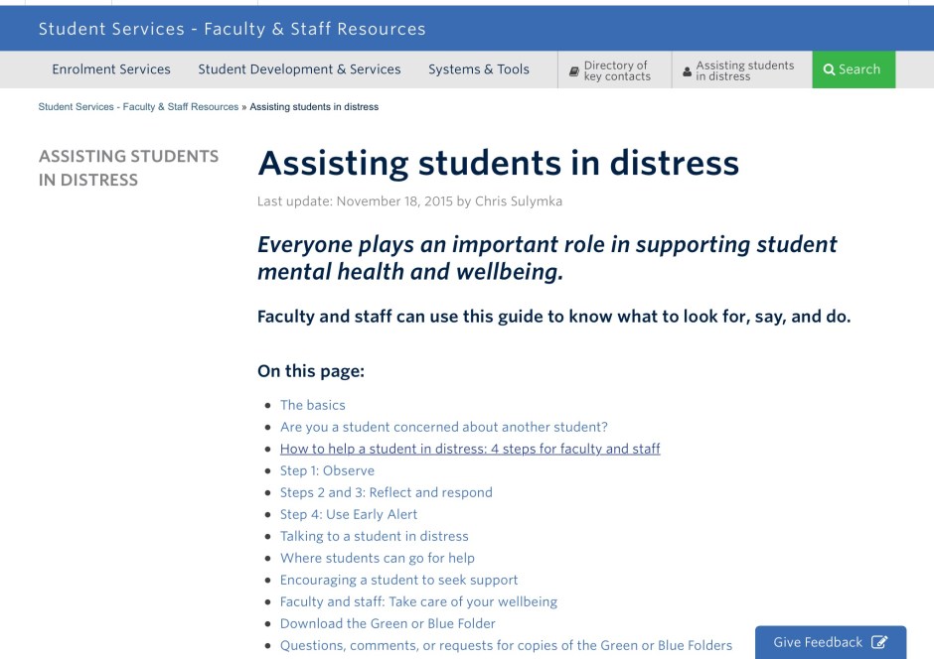
Task: Go to Student Services breadcrumb link
Action: pyautogui.click(x=138, y=107)
